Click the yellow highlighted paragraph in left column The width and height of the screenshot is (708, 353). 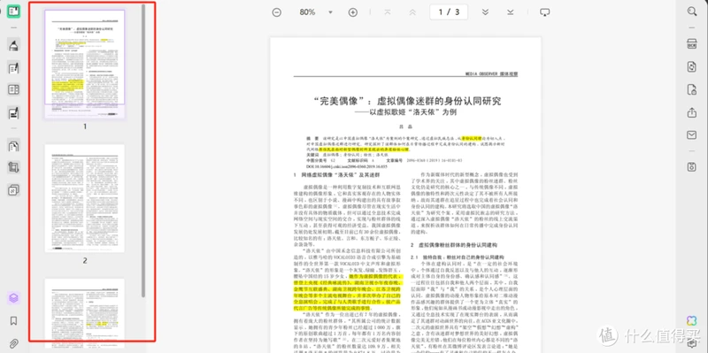point(347,292)
